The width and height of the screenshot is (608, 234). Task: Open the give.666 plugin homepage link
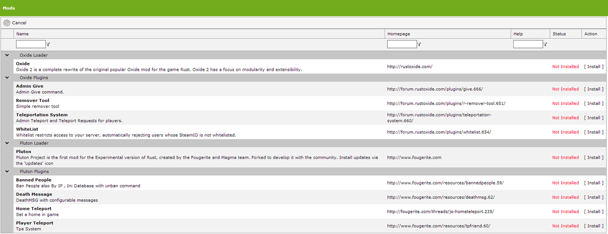tap(435, 89)
